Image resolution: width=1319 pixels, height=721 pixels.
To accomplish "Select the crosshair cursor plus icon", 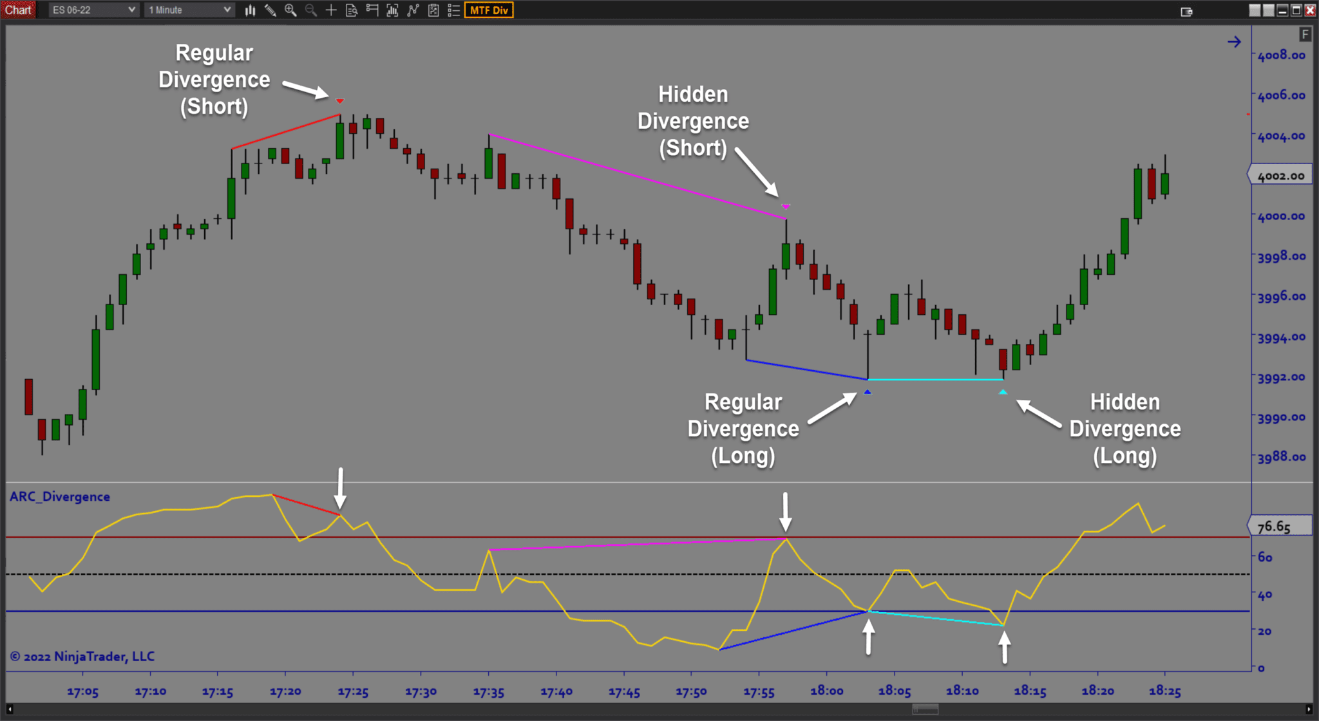I will (x=331, y=10).
